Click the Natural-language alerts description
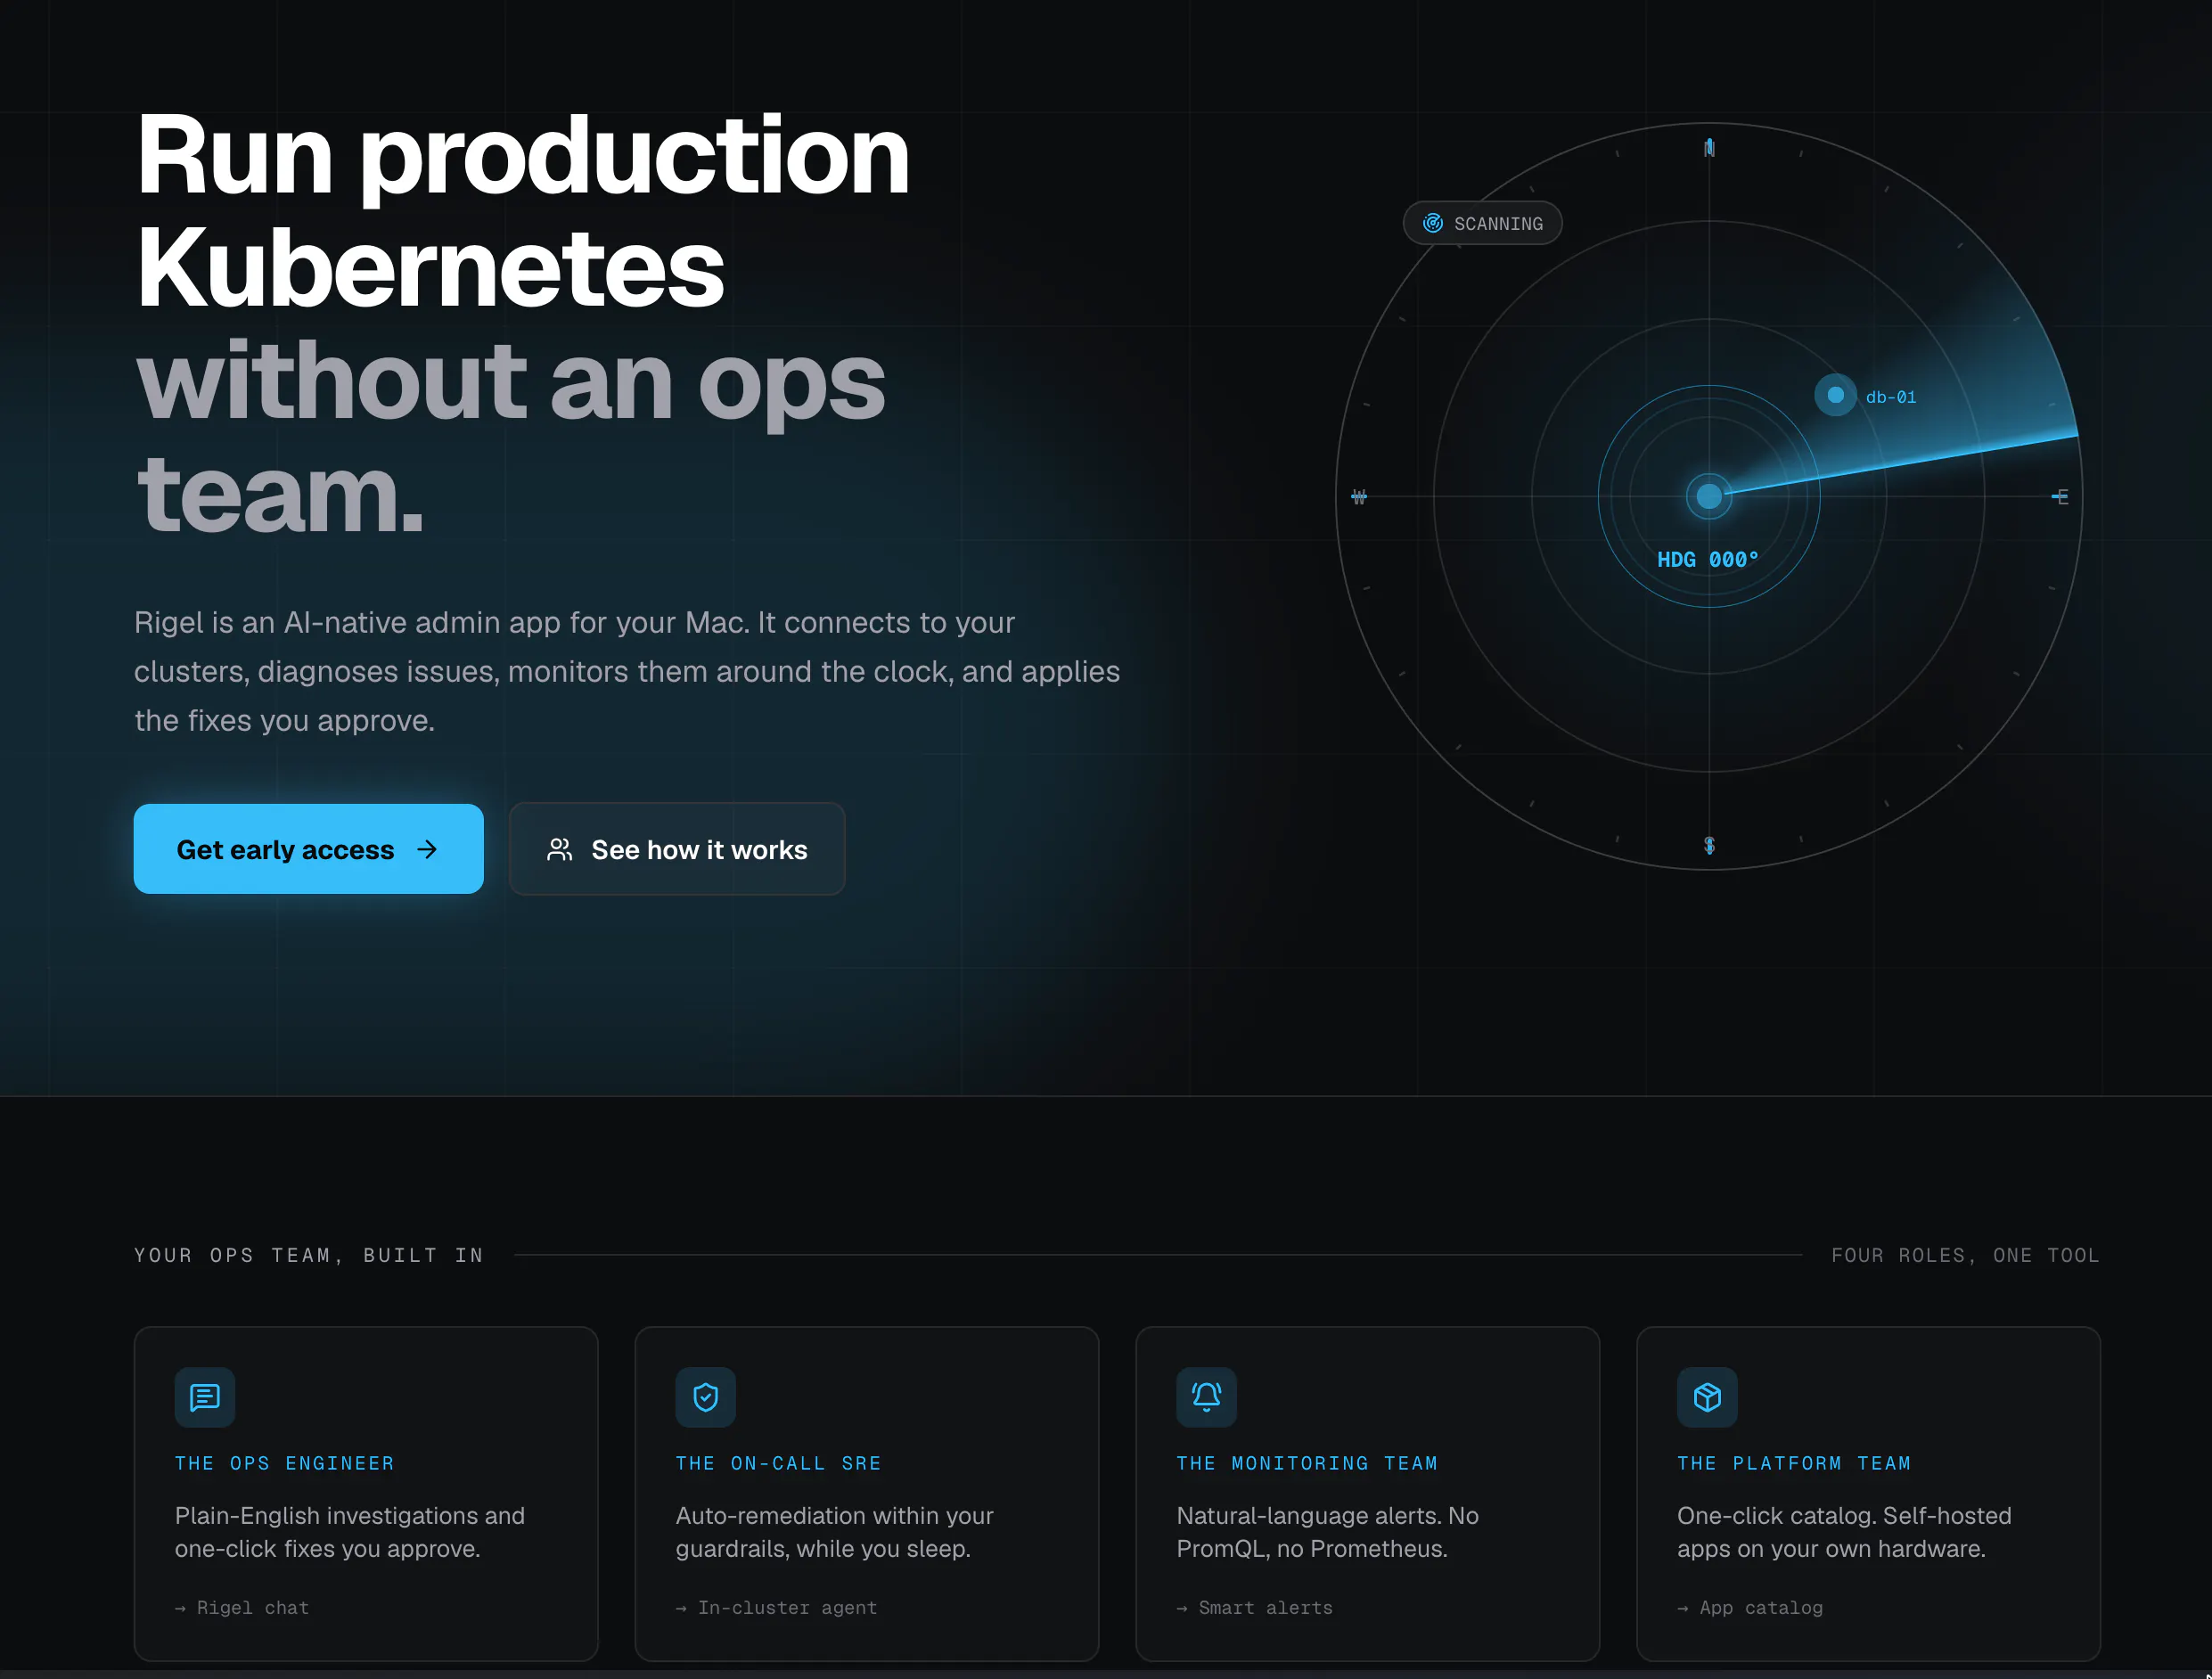Viewport: 2212px width, 1679px height. [x=1327, y=1532]
